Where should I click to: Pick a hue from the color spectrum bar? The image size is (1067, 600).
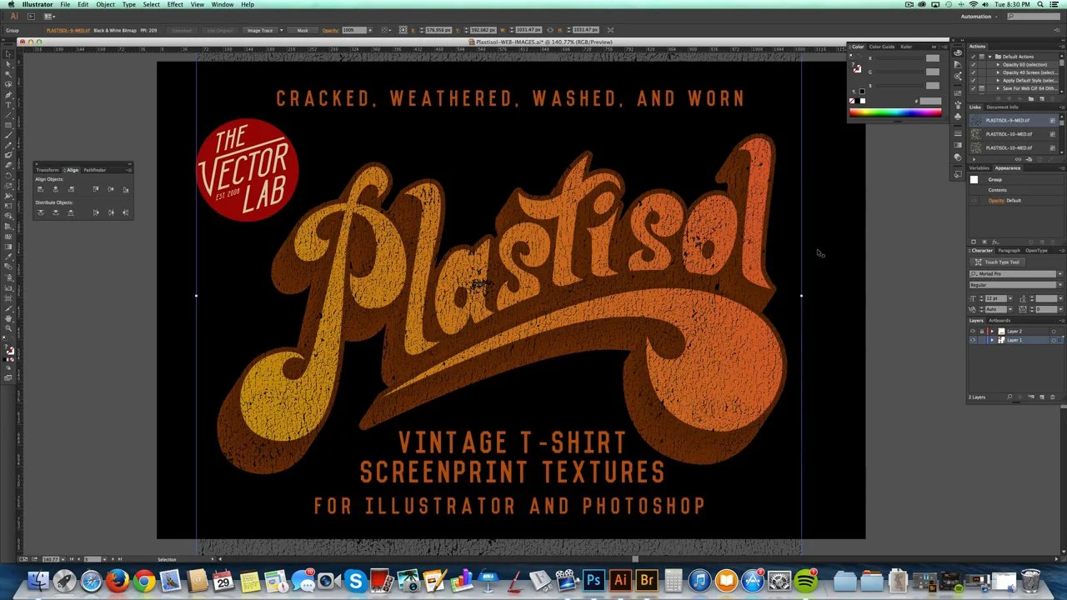895,112
